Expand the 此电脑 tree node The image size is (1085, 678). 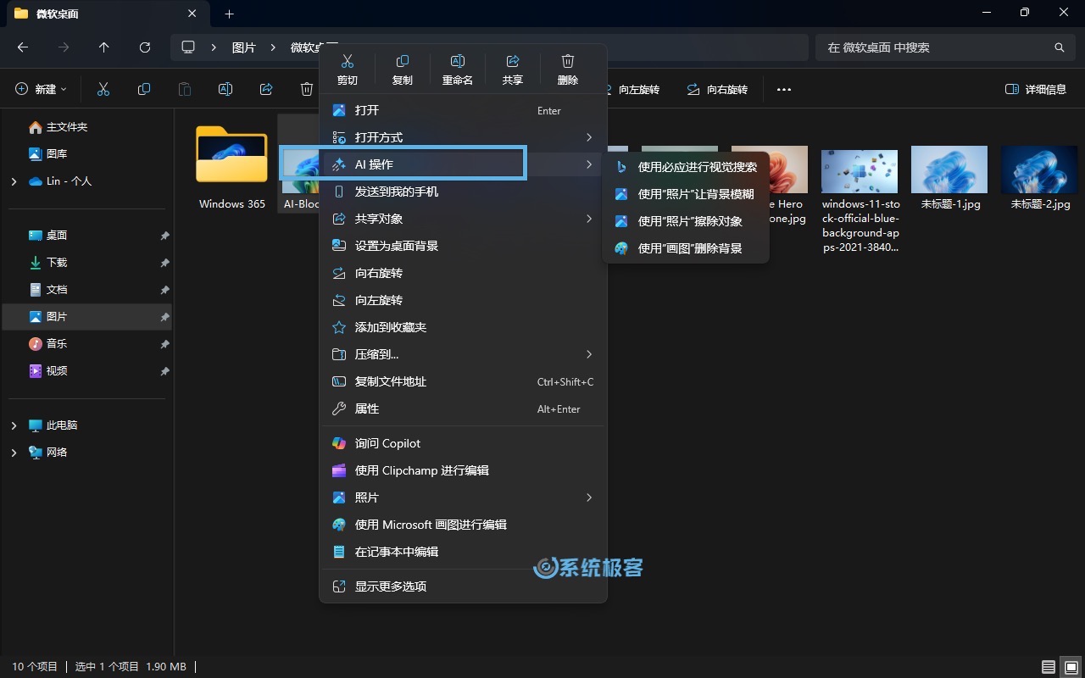coord(14,425)
